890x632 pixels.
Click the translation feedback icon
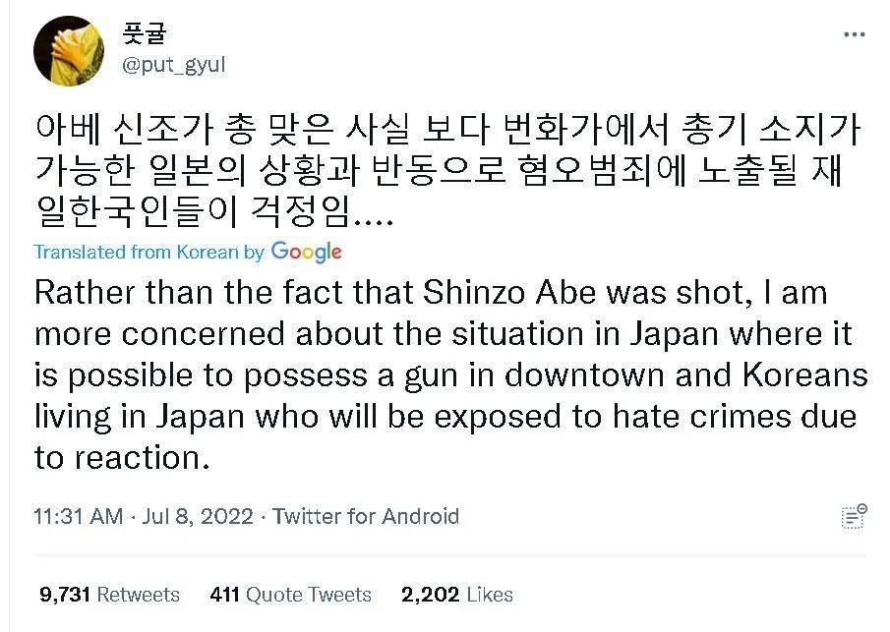pos(854,516)
